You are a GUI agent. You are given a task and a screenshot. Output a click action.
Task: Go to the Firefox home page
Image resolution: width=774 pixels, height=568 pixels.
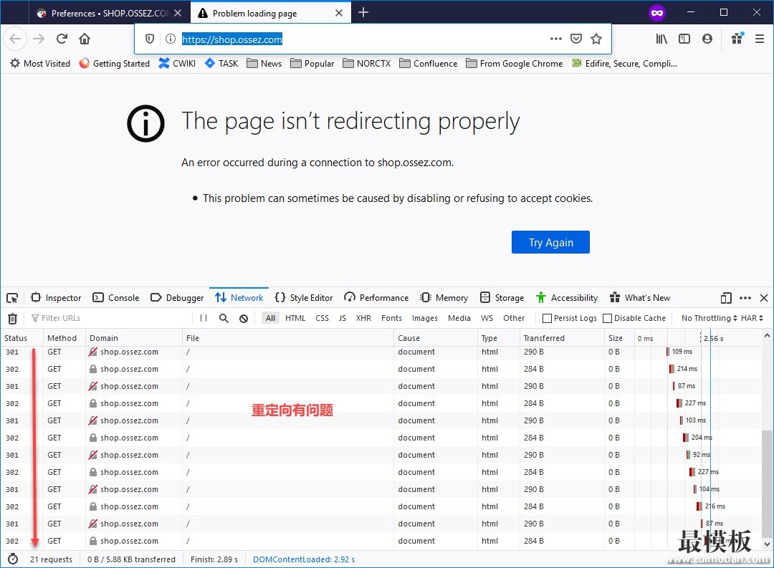pos(85,39)
